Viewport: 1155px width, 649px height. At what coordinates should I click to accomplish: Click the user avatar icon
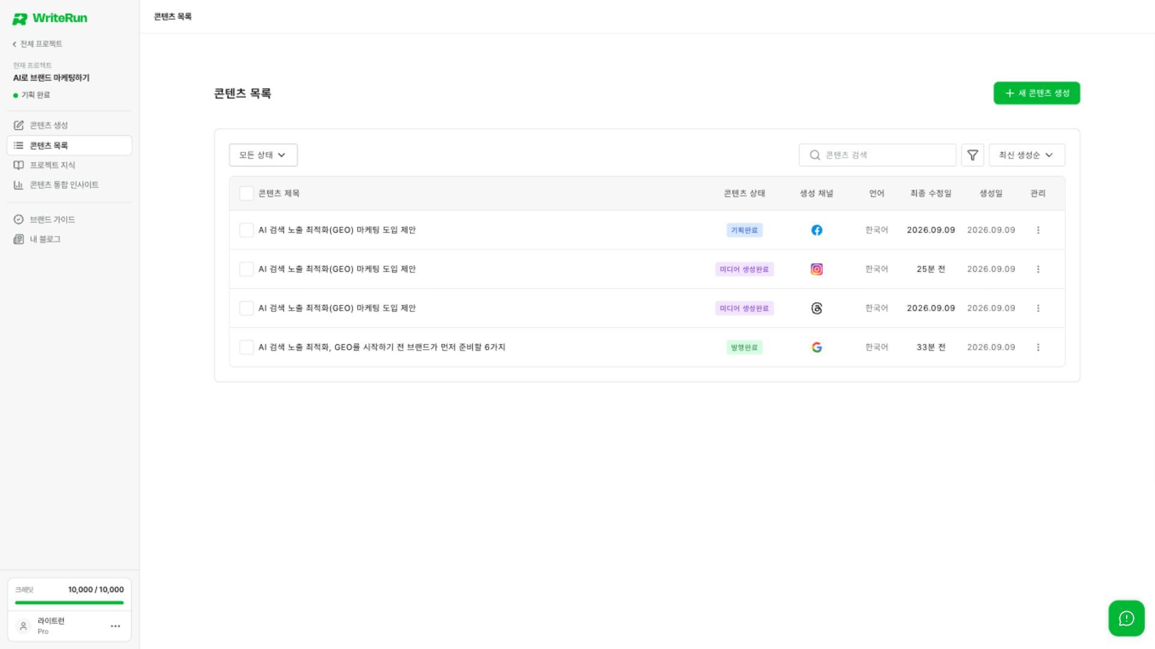[x=23, y=626]
